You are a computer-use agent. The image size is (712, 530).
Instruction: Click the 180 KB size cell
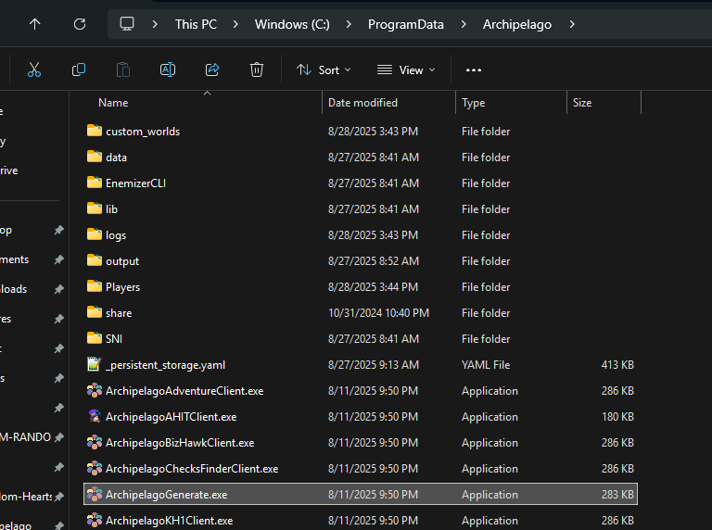[617, 417]
